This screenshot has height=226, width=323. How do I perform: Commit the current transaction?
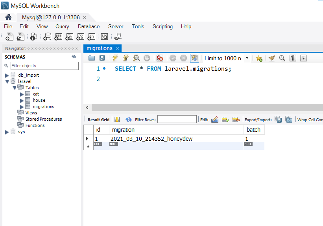(x=173, y=58)
